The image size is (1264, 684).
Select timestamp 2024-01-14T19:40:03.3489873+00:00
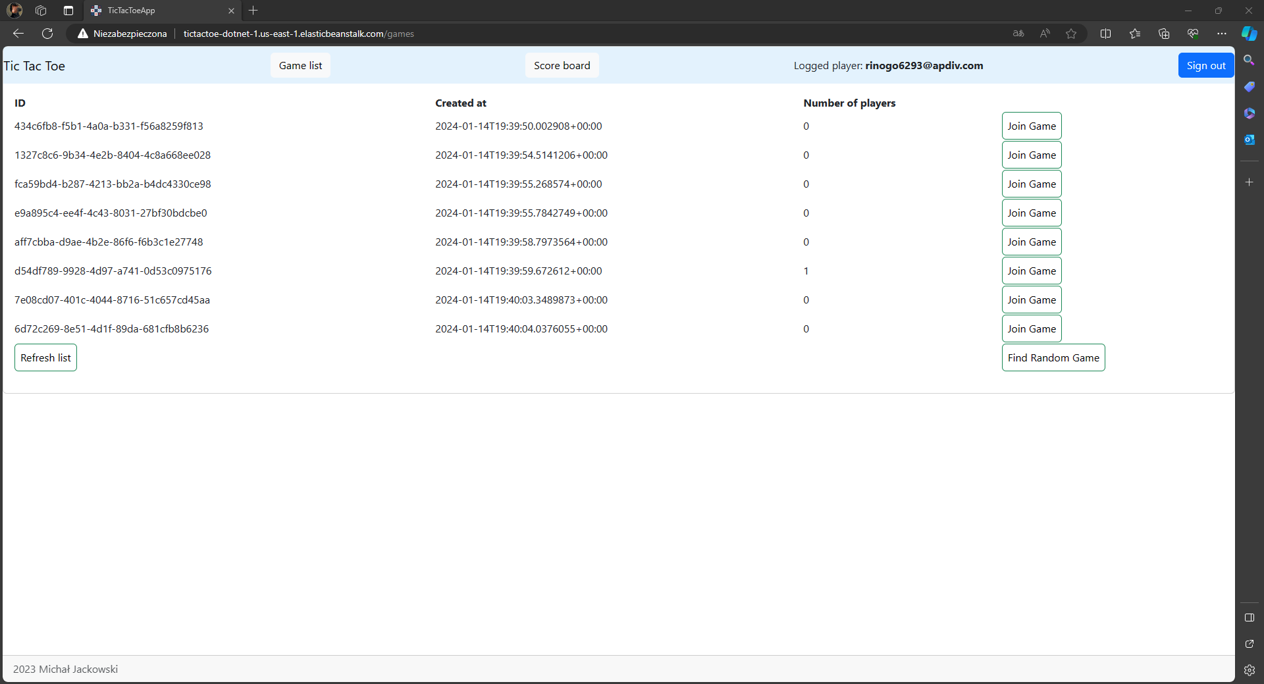point(521,300)
